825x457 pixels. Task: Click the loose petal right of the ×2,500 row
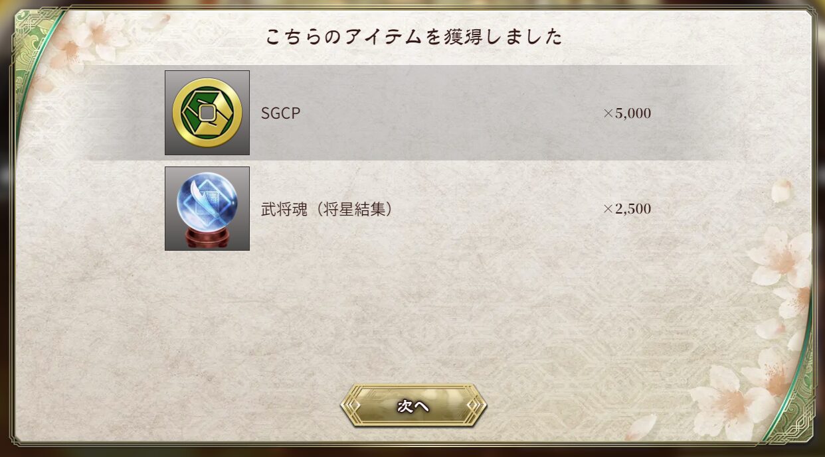782,191
